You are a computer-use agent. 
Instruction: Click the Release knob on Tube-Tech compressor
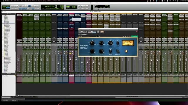pos(101,51)
